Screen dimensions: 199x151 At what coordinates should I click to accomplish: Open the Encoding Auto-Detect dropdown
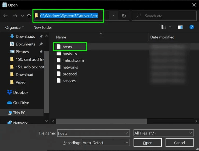tap(106, 142)
